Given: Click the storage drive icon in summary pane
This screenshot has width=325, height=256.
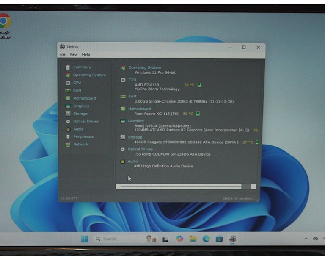Looking at the screenshot, I should coord(123,137).
